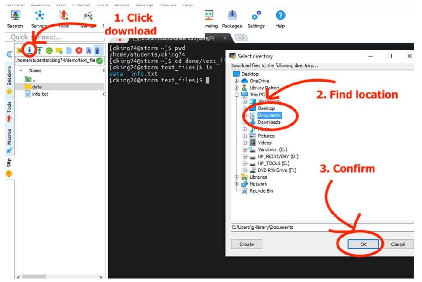Expand the OneDrive tree node

click(237, 81)
